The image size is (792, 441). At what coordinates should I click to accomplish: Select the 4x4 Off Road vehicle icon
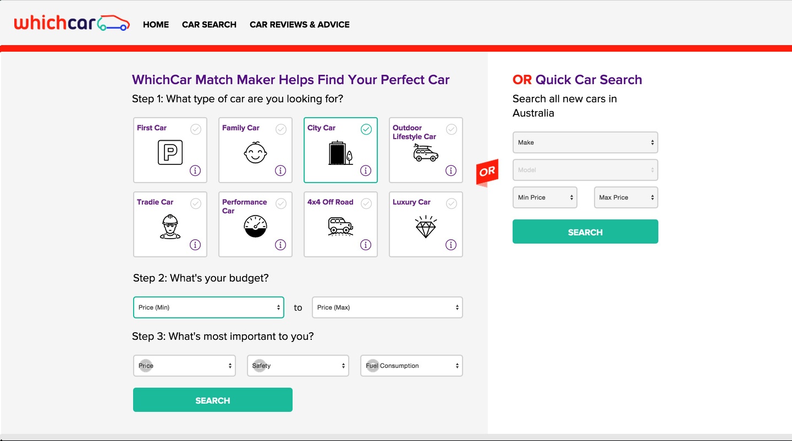click(x=340, y=226)
